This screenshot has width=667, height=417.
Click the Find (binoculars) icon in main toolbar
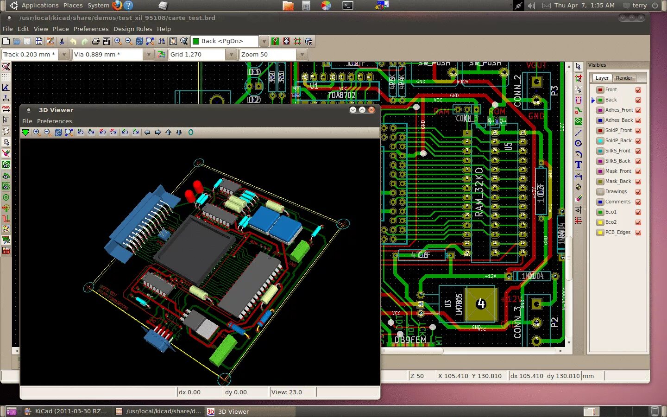click(162, 41)
